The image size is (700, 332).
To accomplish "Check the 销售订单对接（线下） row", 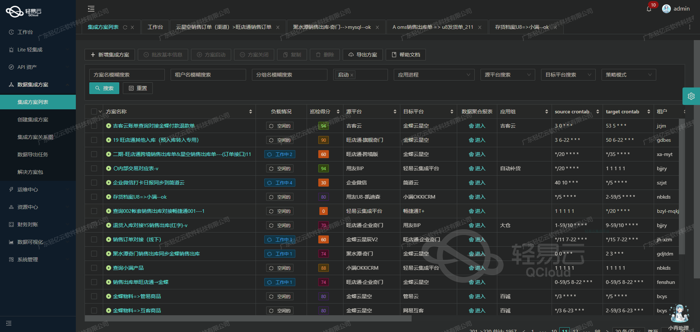I will pyautogui.click(x=94, y=239).
